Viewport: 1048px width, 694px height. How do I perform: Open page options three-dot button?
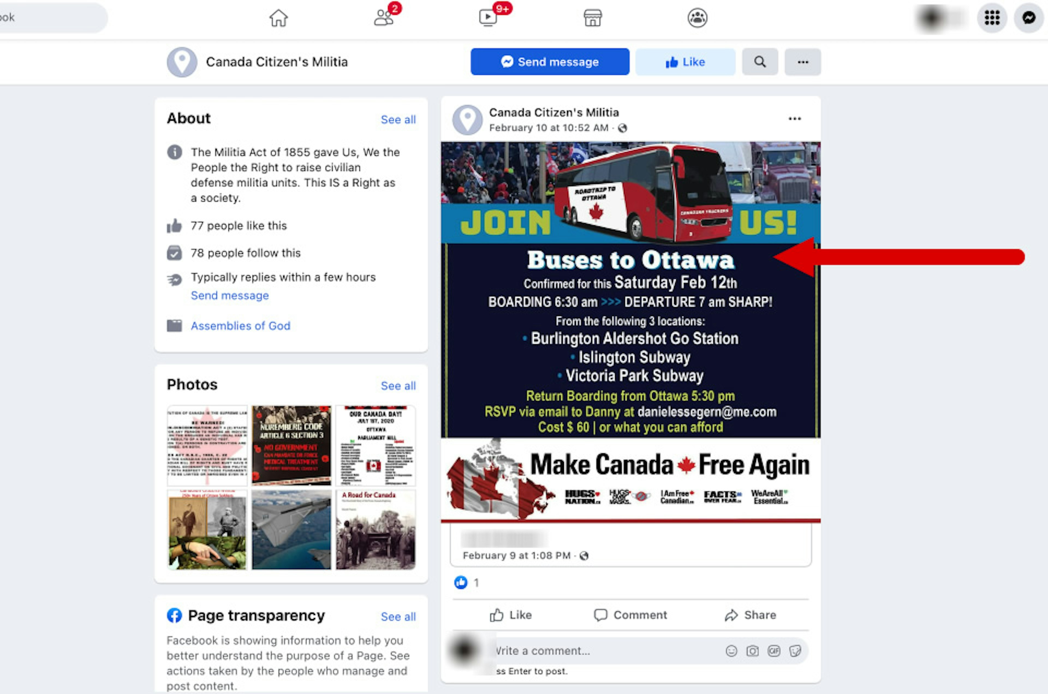tap(803, 62)
